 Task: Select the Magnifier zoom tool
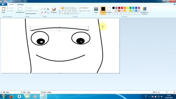pyautogui.click(x=48, y=13)
